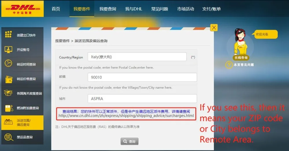Click 禁运品查询 magnifier icon
The height and width of the screenshot is (151, 289).
(x=8, y=137)
